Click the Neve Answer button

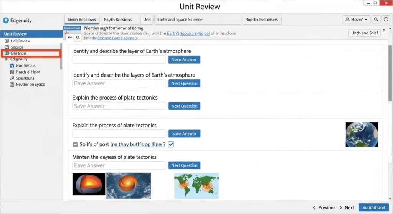pyautogui.click(x=184, y=59)
